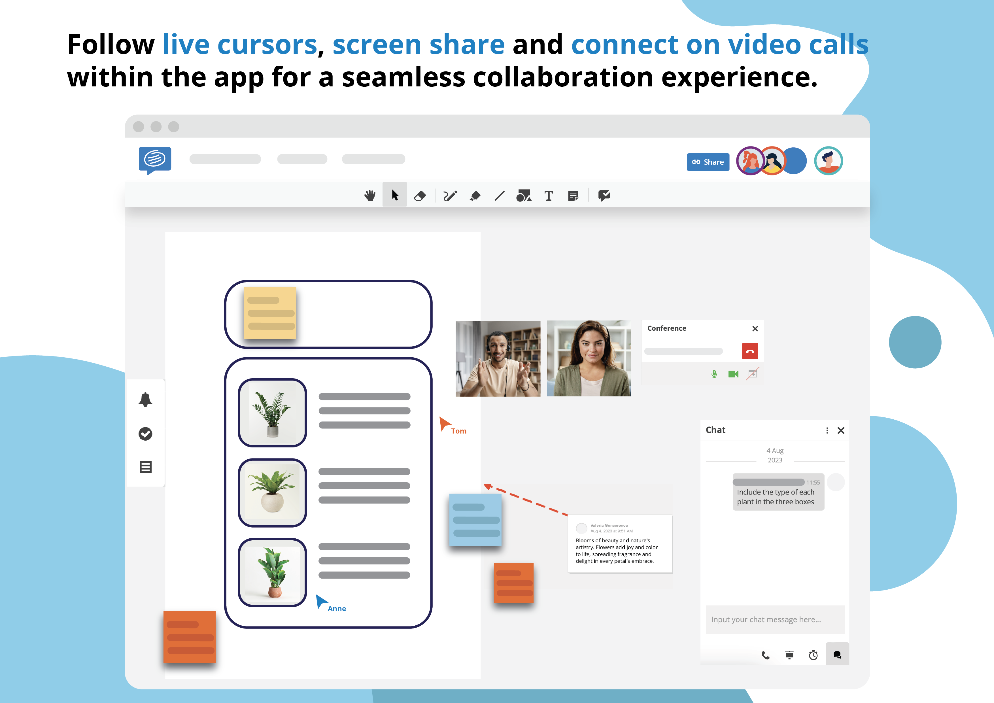Choose the Pen drawing tool
The width and height of the screenshot is (994, 703).
(450, 196)
